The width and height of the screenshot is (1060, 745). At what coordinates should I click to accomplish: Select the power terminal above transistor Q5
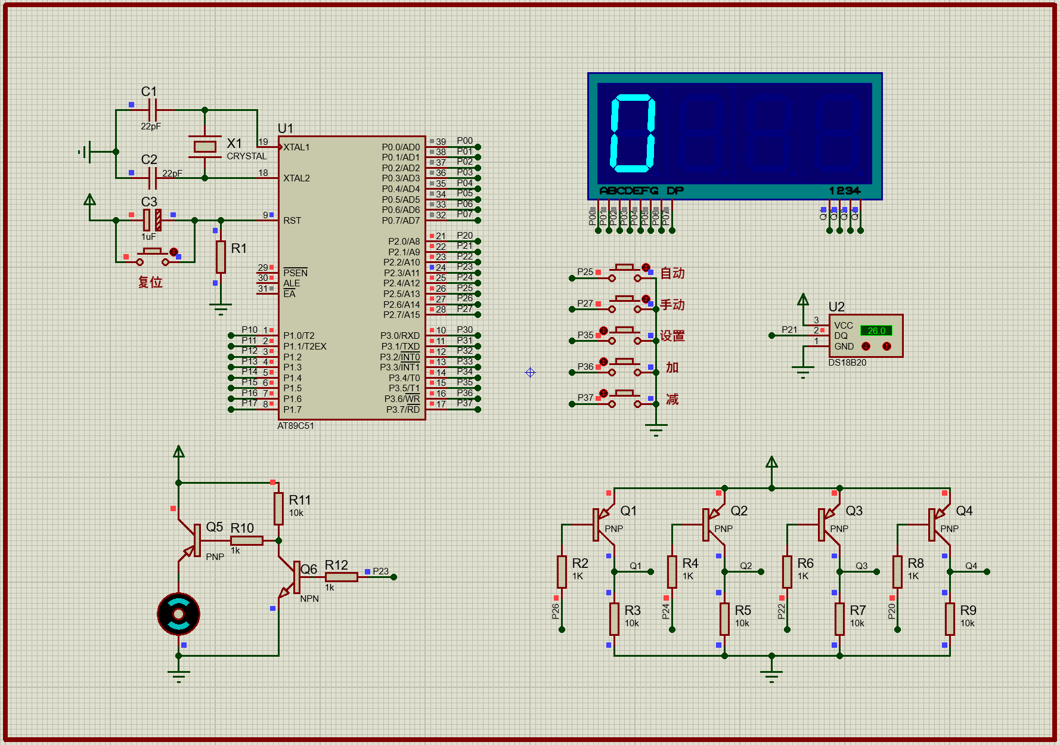point(178,452)
